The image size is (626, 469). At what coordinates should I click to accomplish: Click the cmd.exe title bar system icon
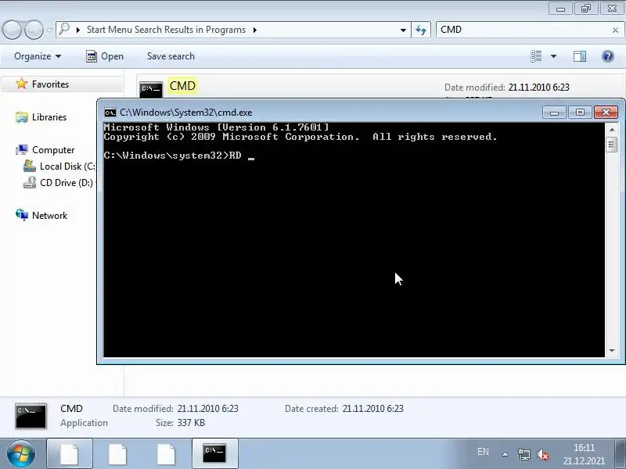[110, 113]
